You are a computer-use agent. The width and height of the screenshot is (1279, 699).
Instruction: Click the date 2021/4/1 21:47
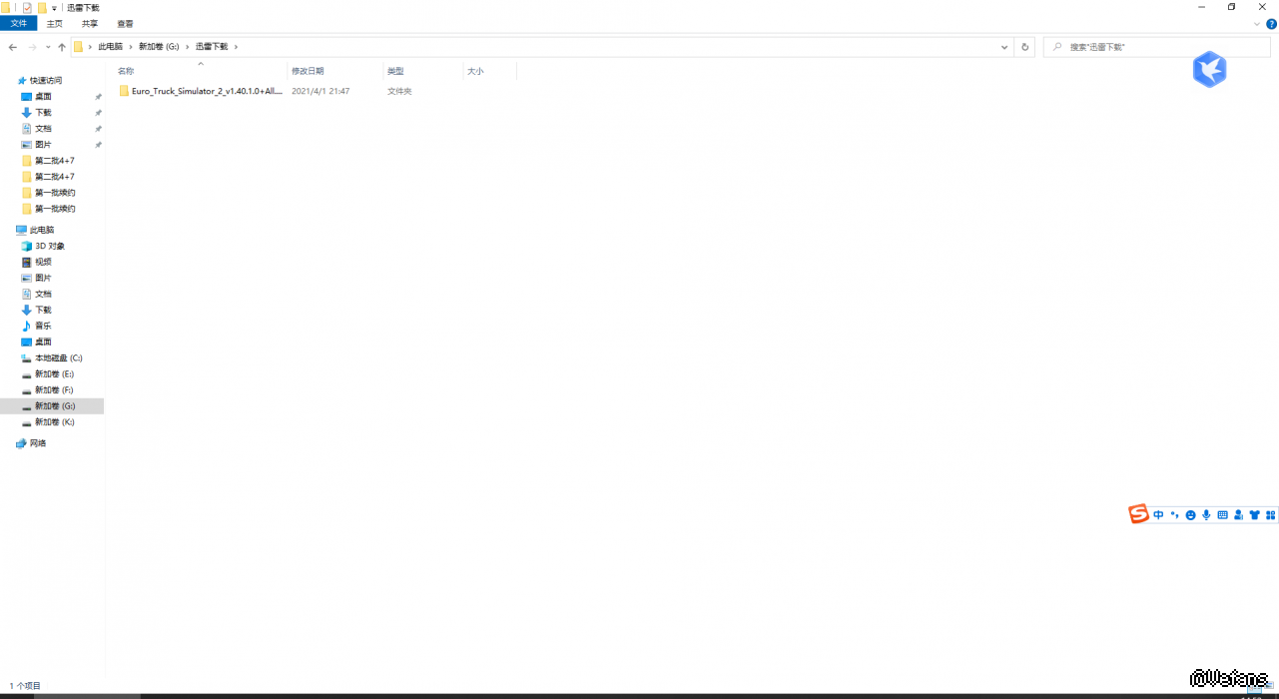[320, 91]
